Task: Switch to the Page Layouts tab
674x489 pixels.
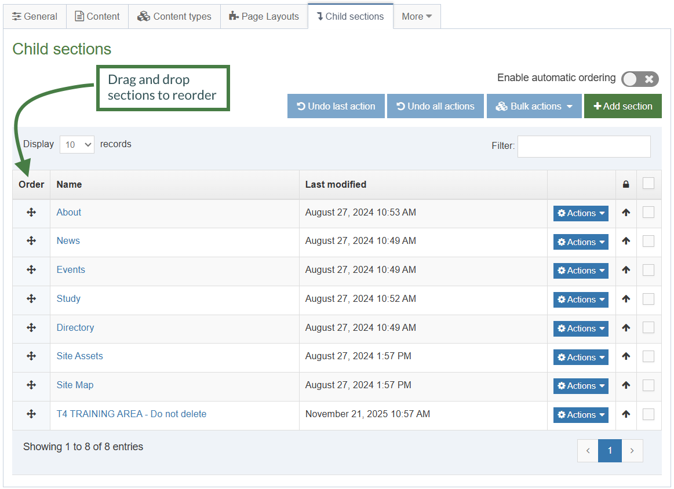Action: click(x=264, y=16)
